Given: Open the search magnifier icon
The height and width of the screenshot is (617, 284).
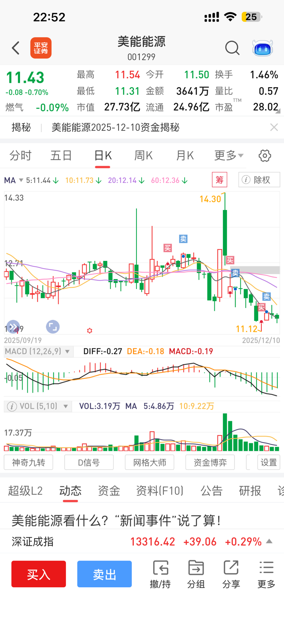Looking at the screenshot, I should (x=232, y=48).
